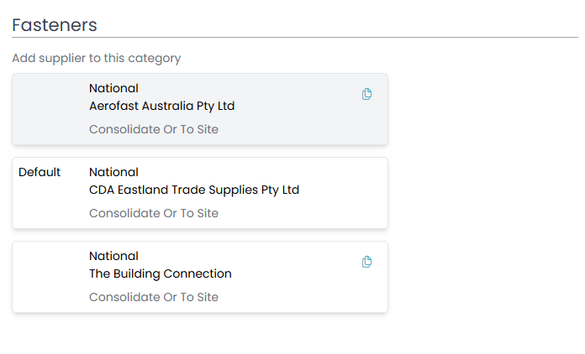Click the copy icon on The Building Connection card
585x354 pixels.
click(366, 262)
